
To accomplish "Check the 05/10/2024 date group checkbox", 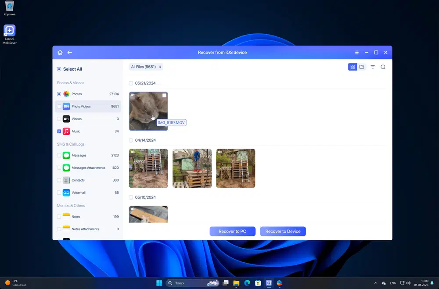I will pos(131,197).
